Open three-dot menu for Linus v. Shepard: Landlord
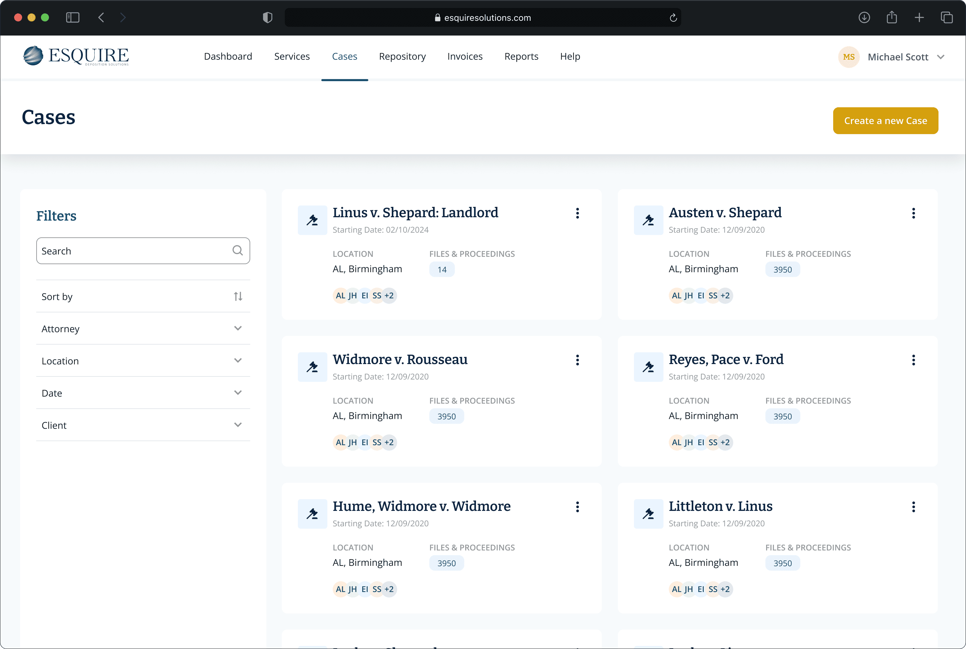The height and width of the screenshot is (649, 966). (577, 213)
